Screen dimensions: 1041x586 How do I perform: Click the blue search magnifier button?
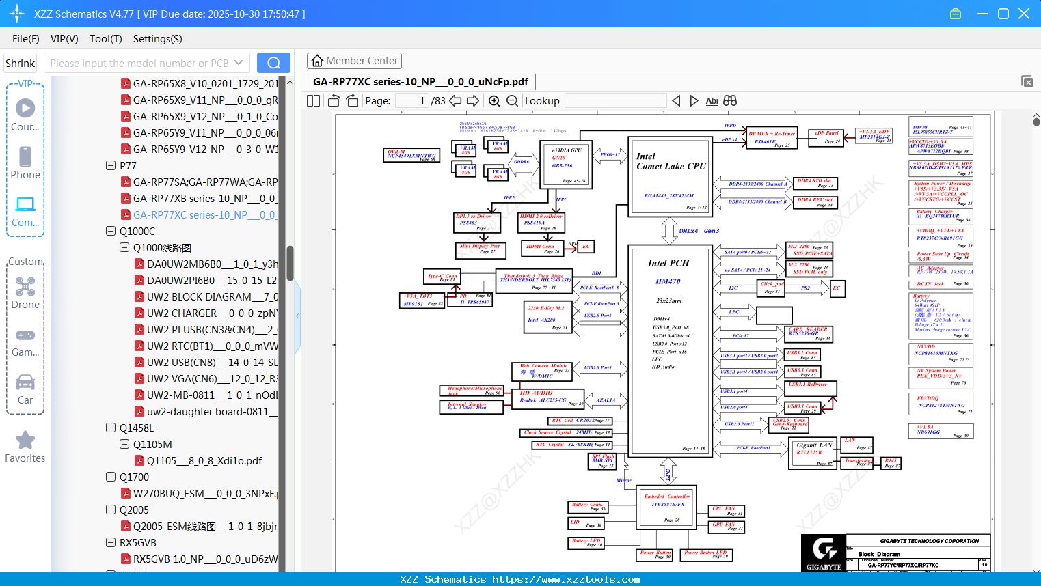point(273,63)
